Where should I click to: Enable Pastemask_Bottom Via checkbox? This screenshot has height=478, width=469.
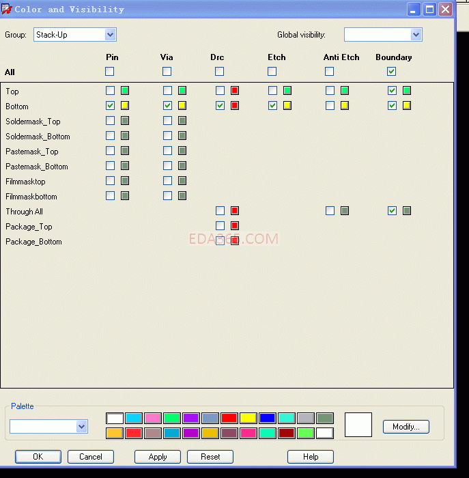click(x=168, y=165)
